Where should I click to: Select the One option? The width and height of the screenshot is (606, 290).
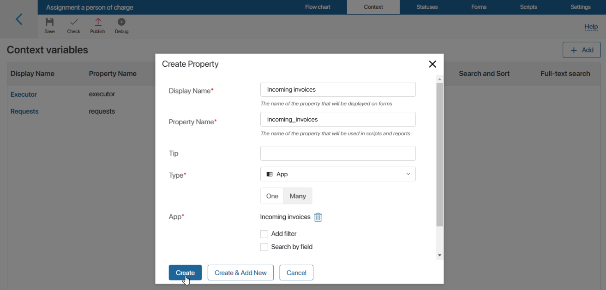point(272,196)
